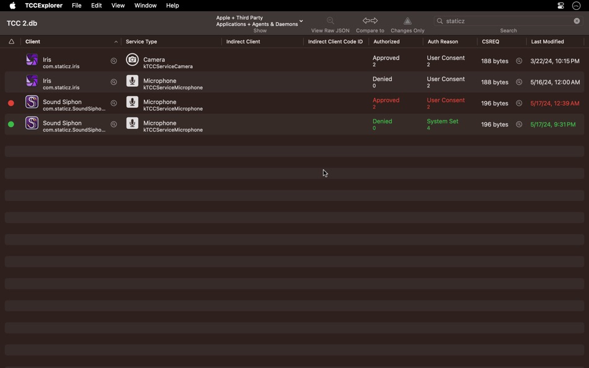Open the Apple menu
589x368 pixels.
tap(12, 5)
